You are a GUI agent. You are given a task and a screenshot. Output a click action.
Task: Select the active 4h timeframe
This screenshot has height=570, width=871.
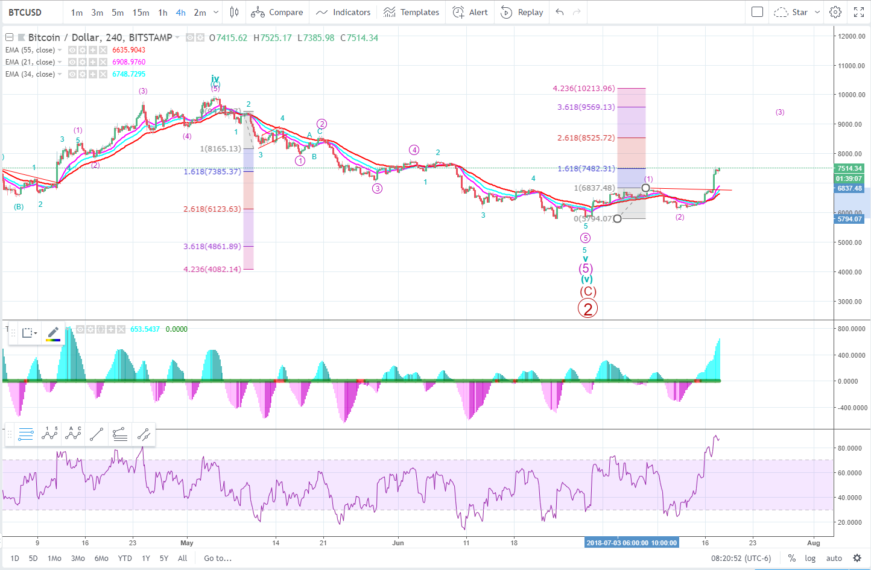181,12
